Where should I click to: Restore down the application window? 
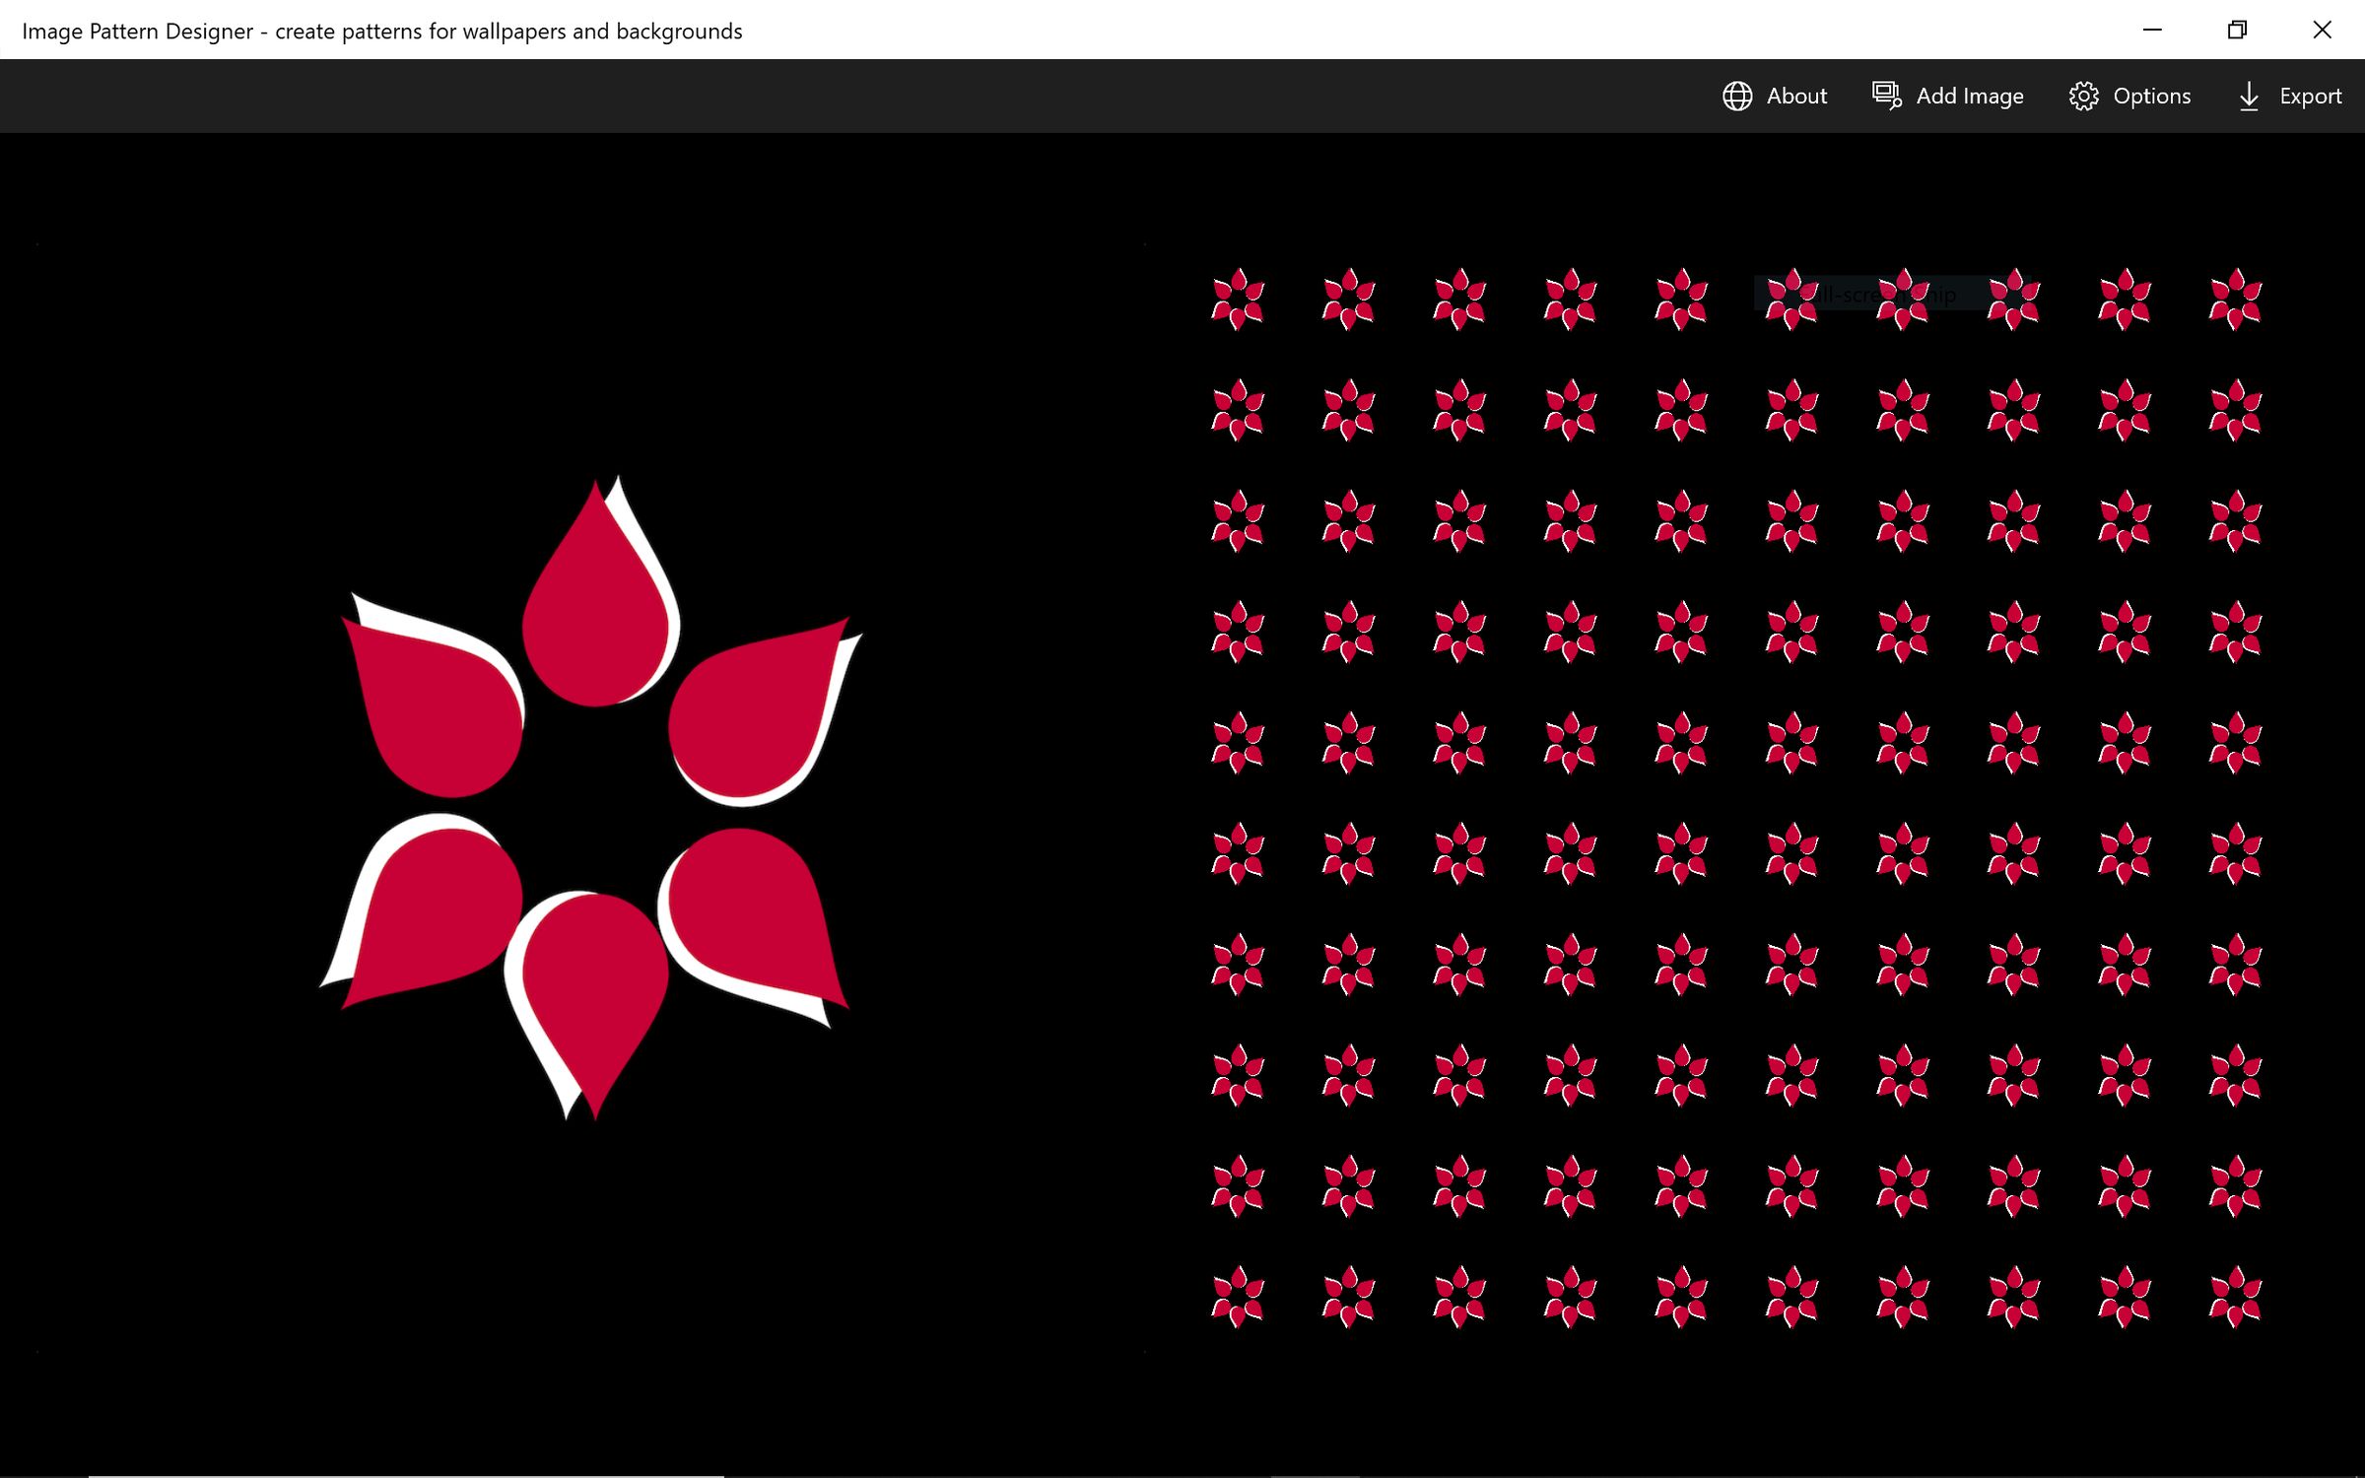pyautogui.click(x=2237, y=30)
